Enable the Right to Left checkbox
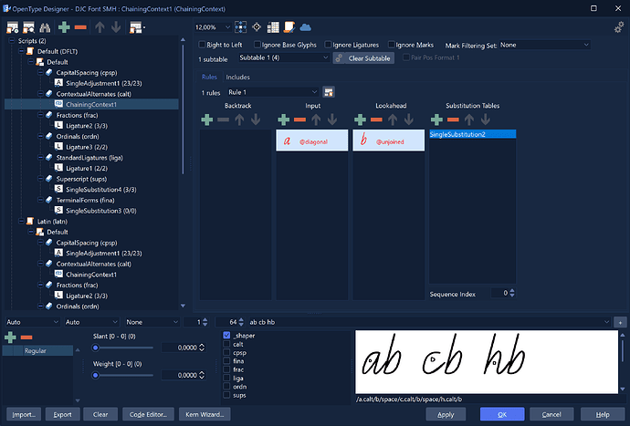This screenshot has height=426, width=630. click(202, 45)
